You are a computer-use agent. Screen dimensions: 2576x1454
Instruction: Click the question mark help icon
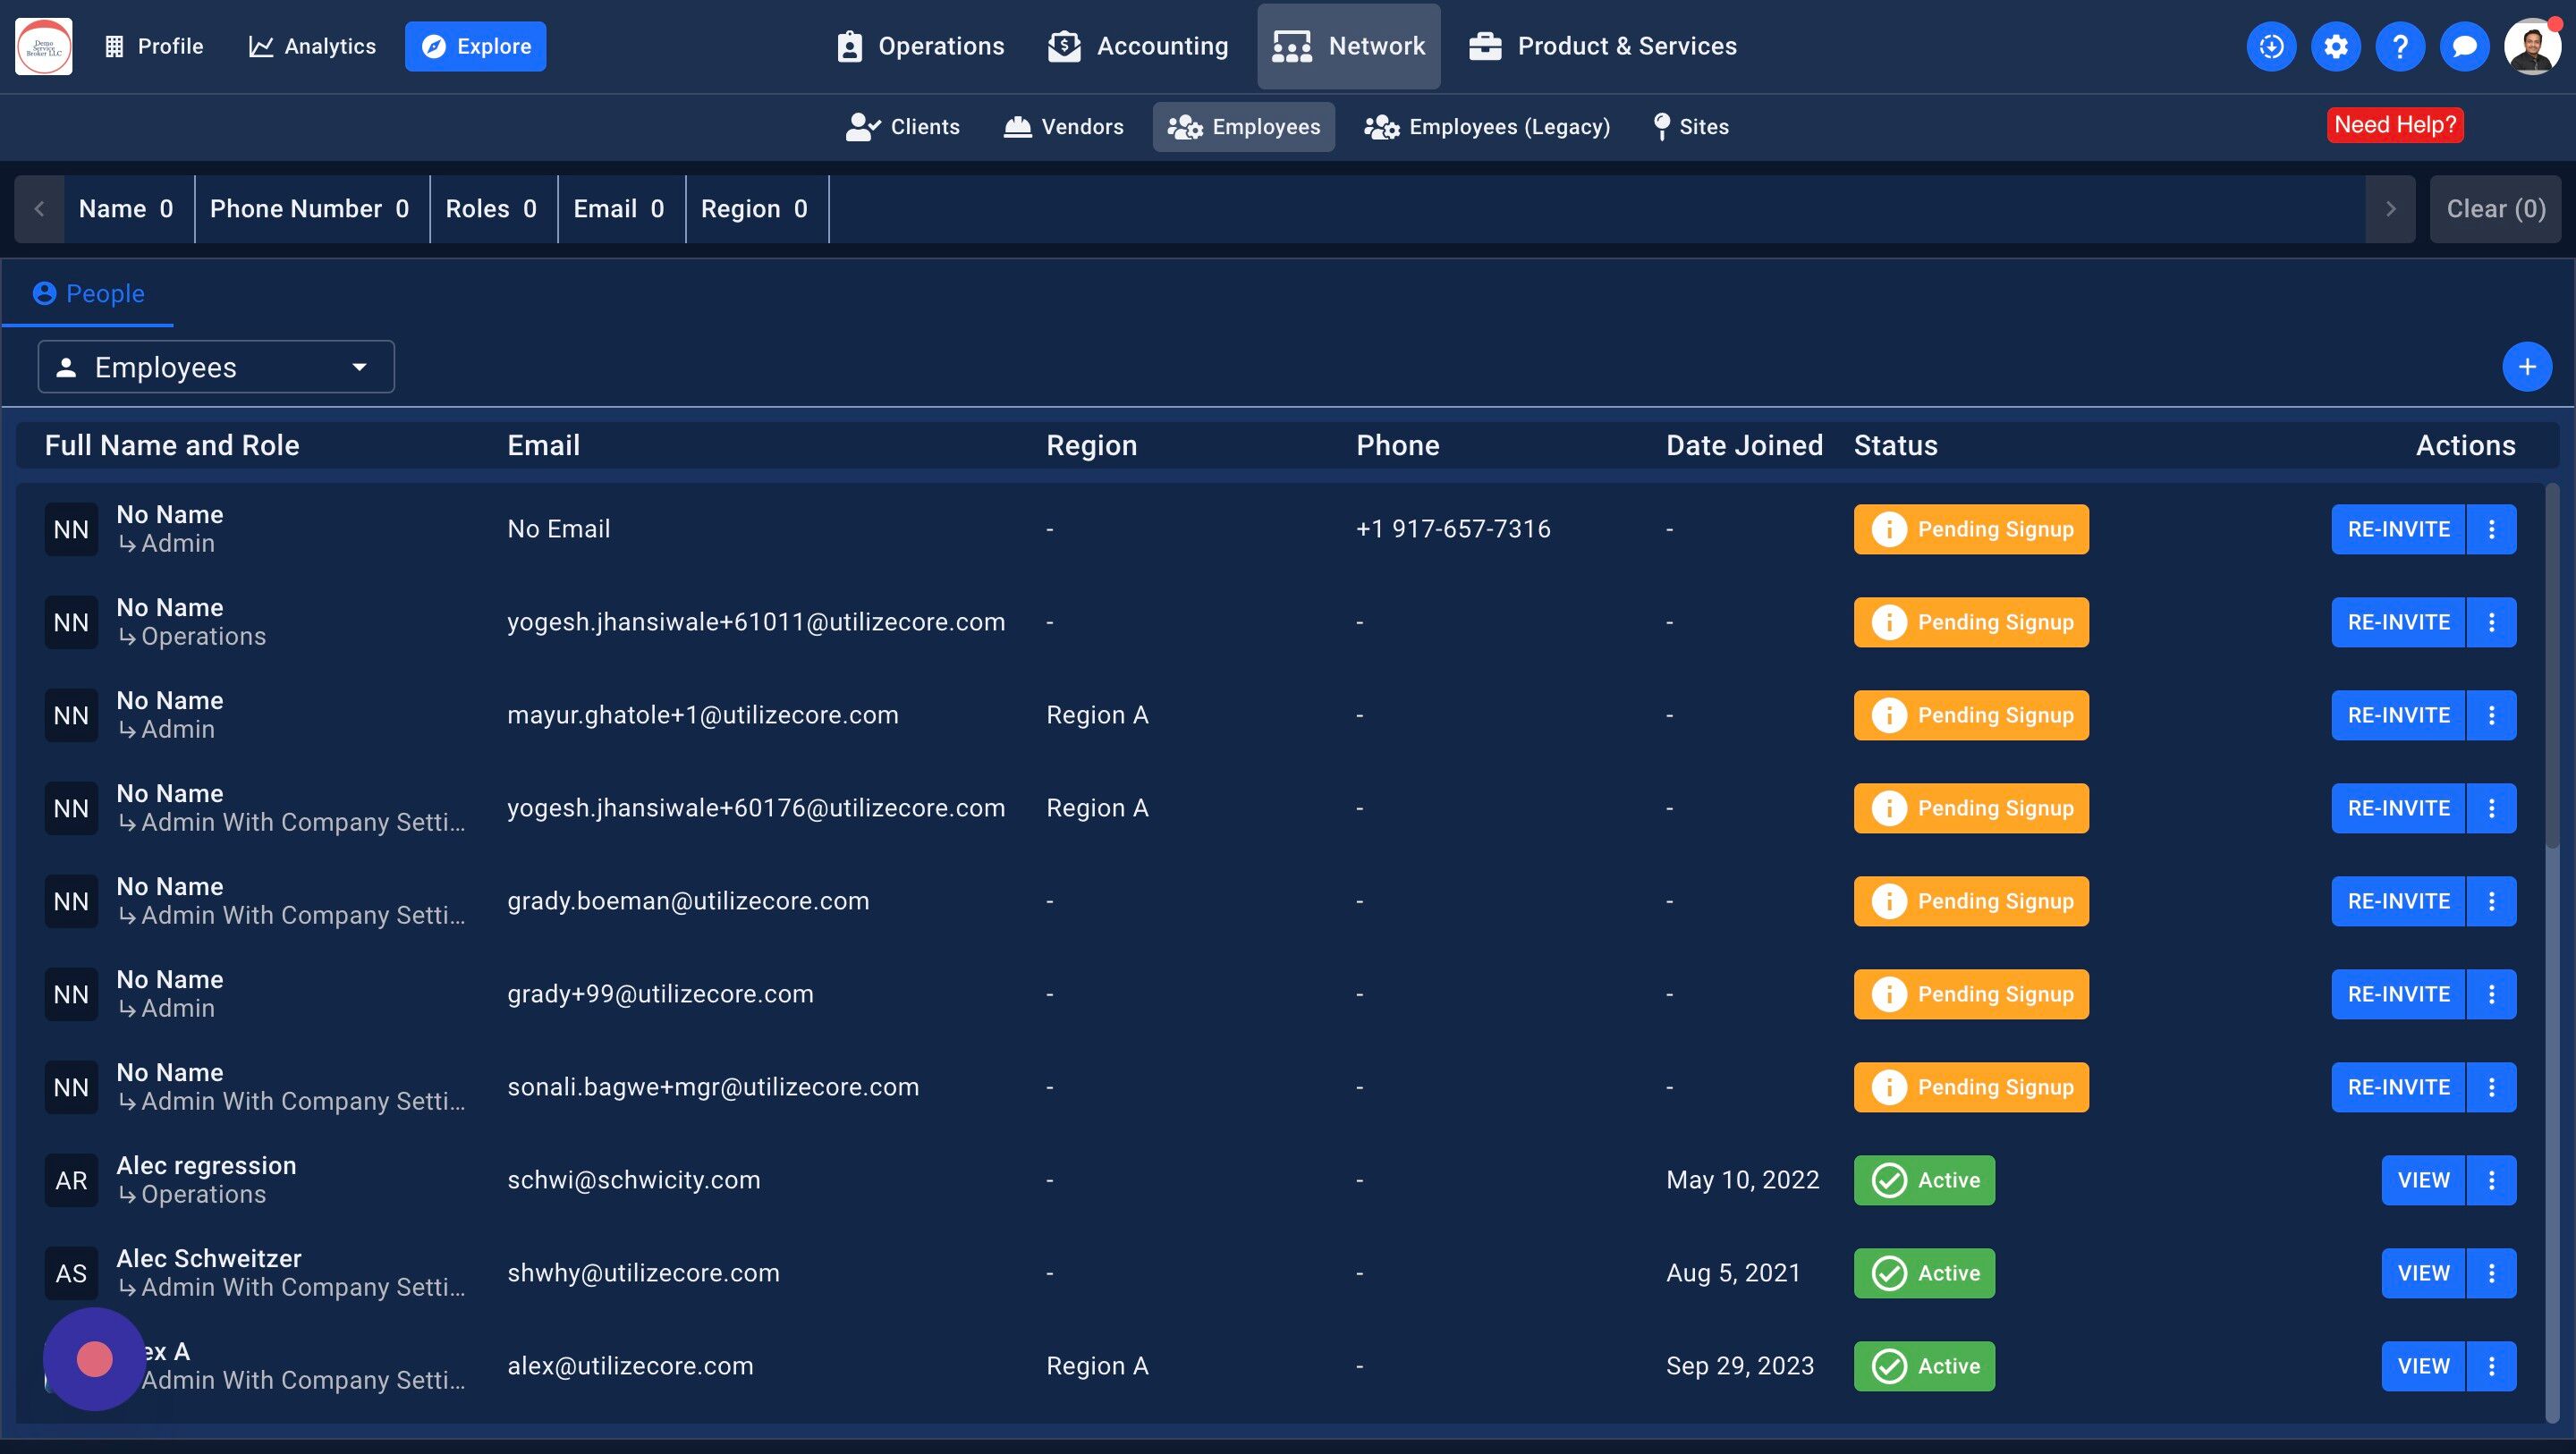pos(2399,46)
